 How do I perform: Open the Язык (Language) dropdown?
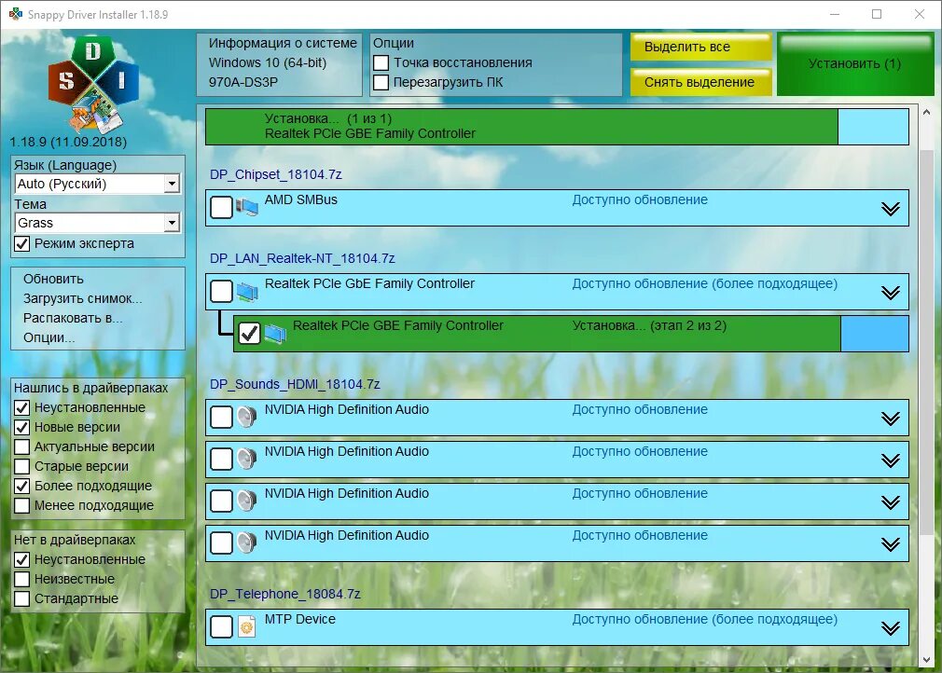click(x=172, y=184)
